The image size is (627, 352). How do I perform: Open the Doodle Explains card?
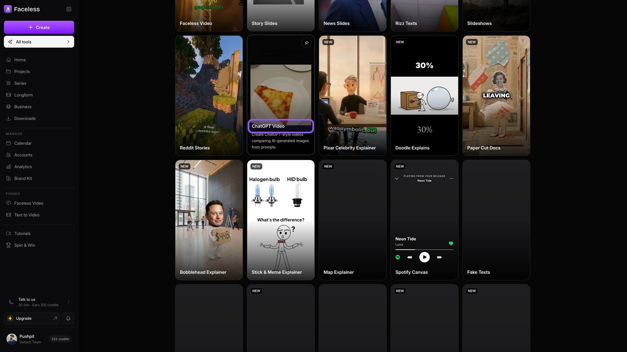coord(424,95)
